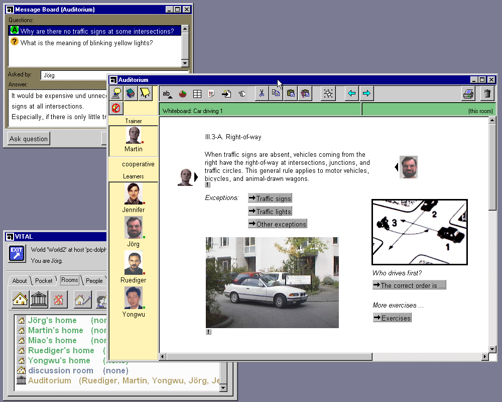Select the text tool 'ab' icon

168,93
